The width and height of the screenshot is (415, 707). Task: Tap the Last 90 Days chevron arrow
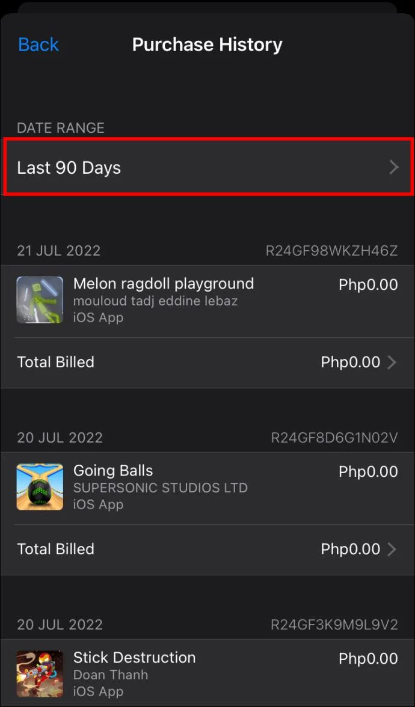coord(395,167)
